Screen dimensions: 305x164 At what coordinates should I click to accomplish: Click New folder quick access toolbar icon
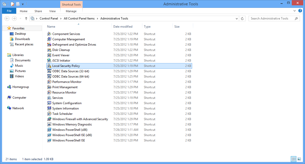tap(18, 4)
